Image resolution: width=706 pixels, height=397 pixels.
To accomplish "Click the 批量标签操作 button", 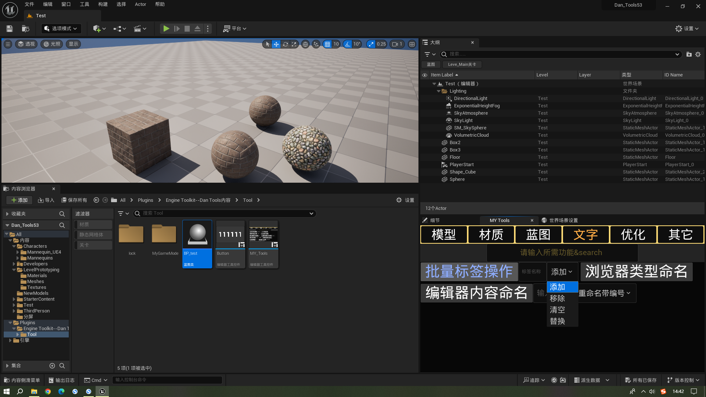I will coord(469,272).
